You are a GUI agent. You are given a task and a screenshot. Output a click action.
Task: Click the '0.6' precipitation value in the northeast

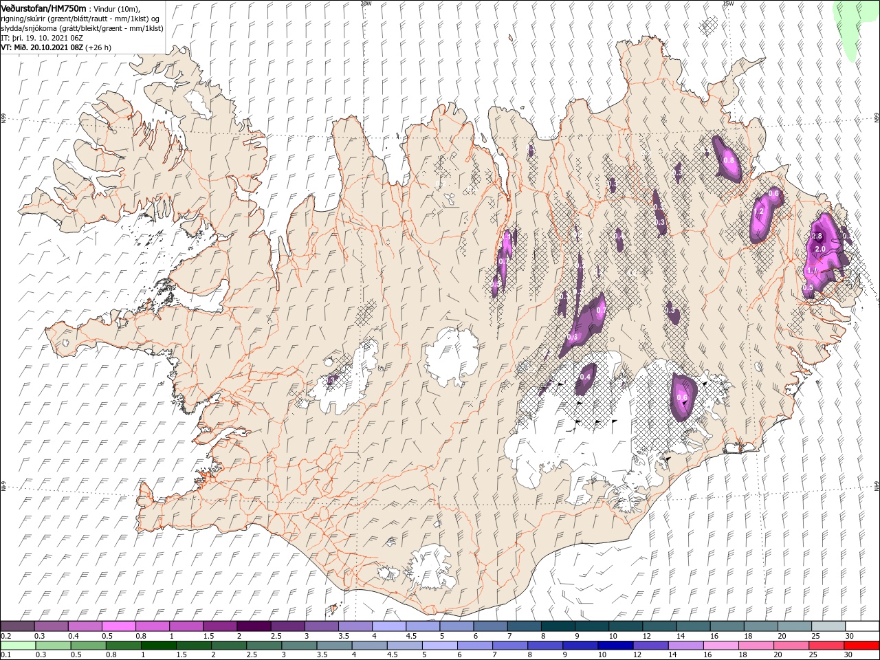coord(773,194)
